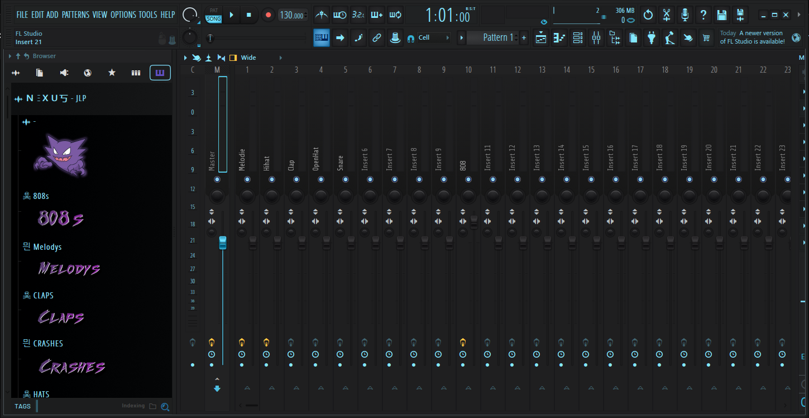
Task: Open the PATTERNS menu
Action: pos(76,15)
